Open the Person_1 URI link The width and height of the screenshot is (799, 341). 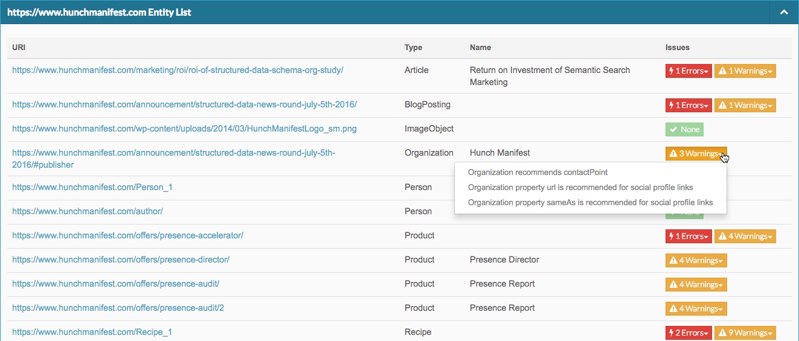[x=92, y=187]
